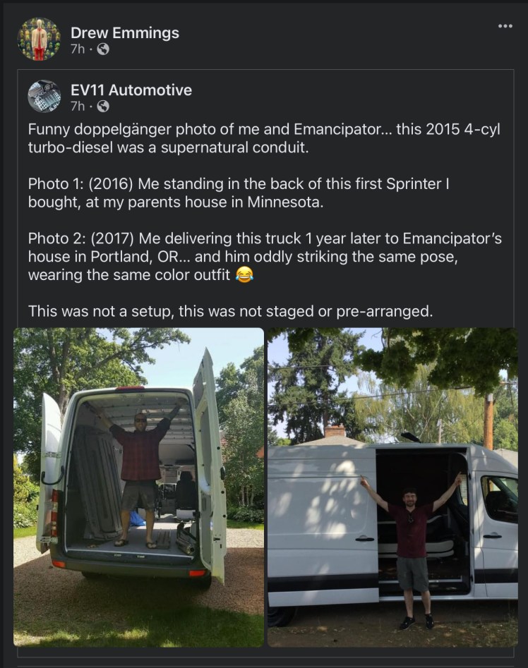This screenshot has width=528, height=668.
Task: Click the 7h timestamp under Drew Emmings
Action: 77,49
